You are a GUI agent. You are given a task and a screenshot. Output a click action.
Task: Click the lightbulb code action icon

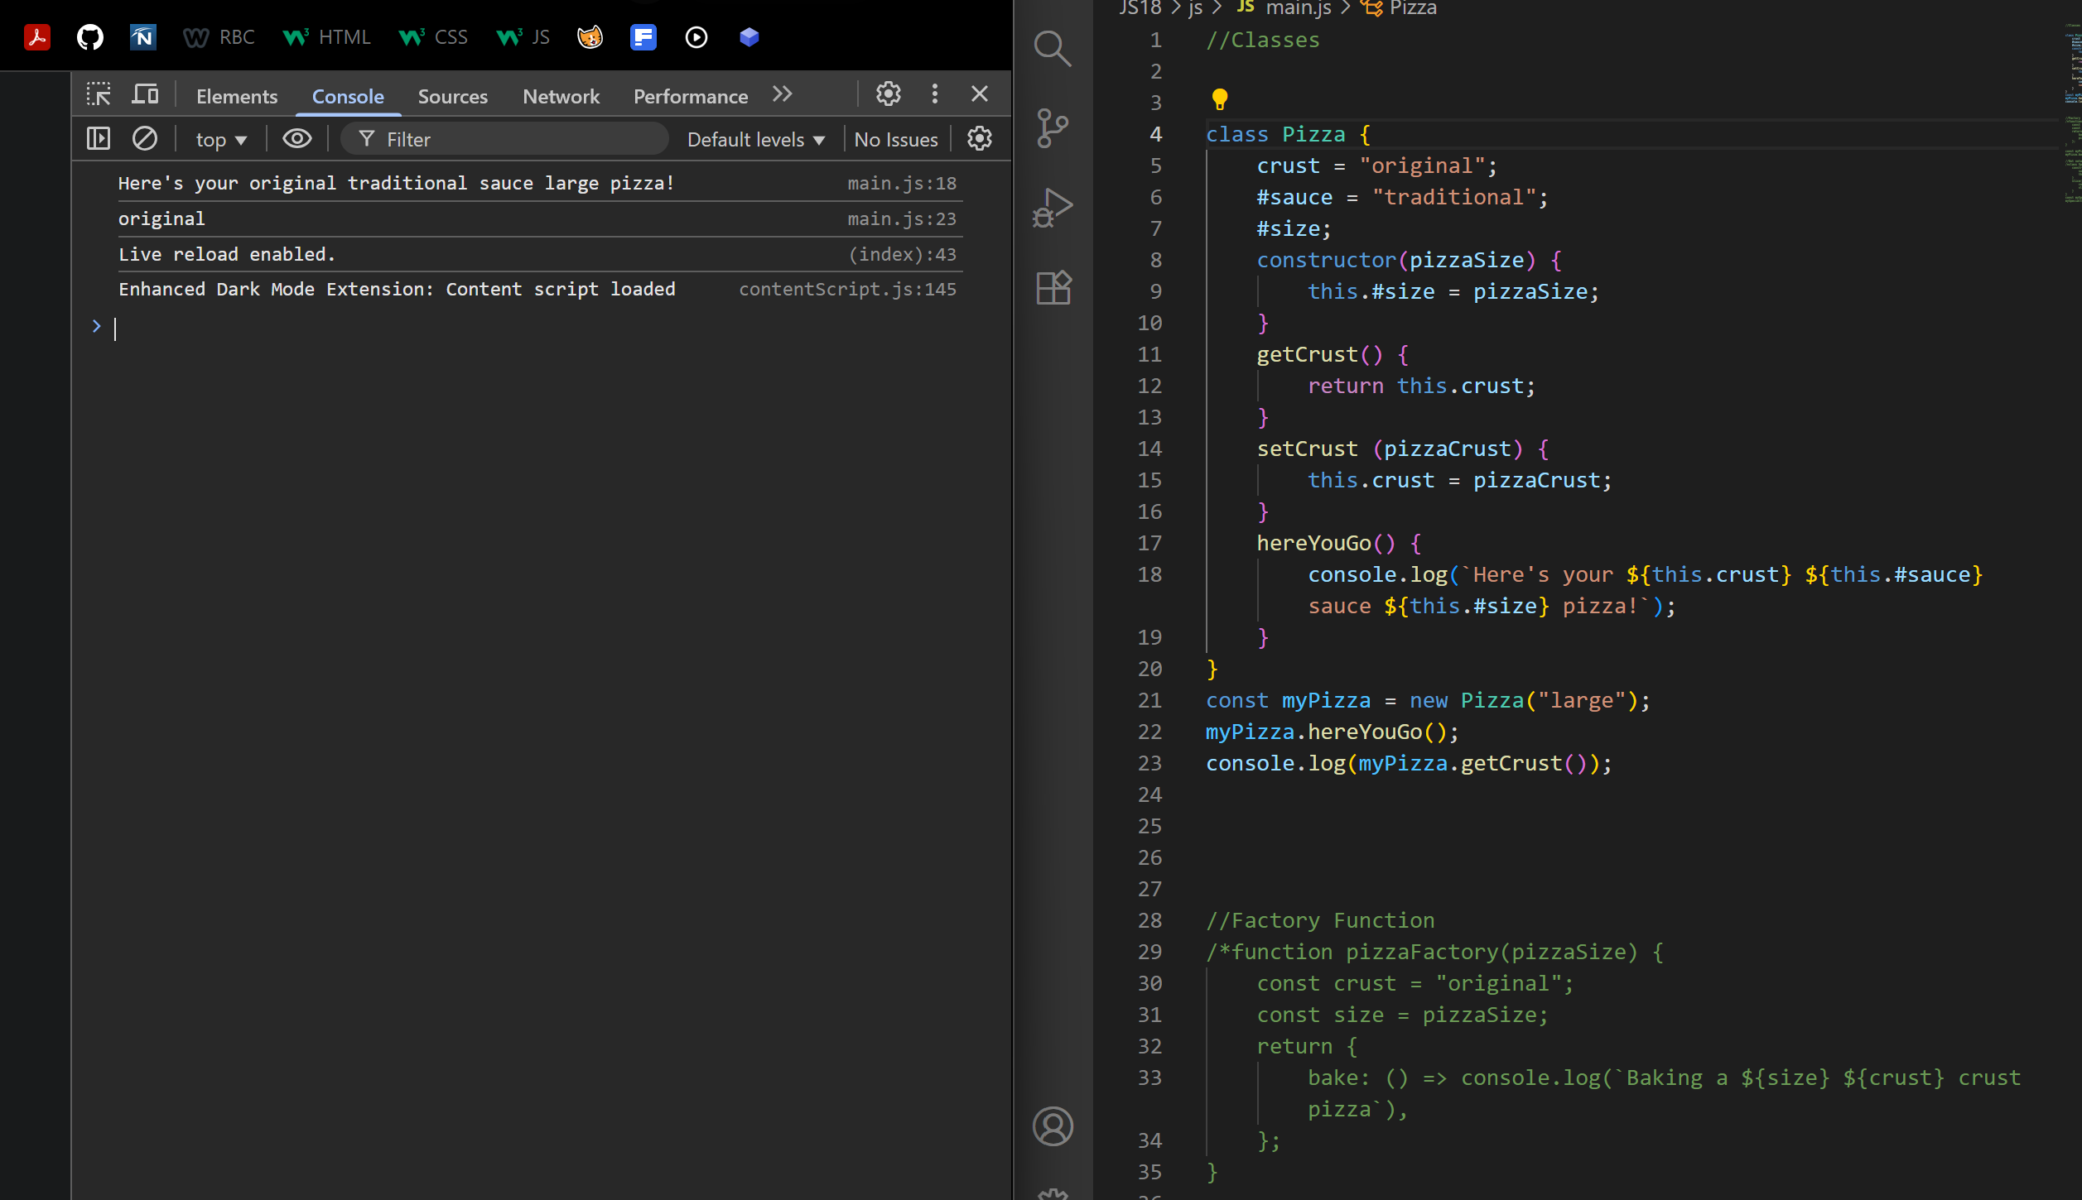coord(1219,99)
